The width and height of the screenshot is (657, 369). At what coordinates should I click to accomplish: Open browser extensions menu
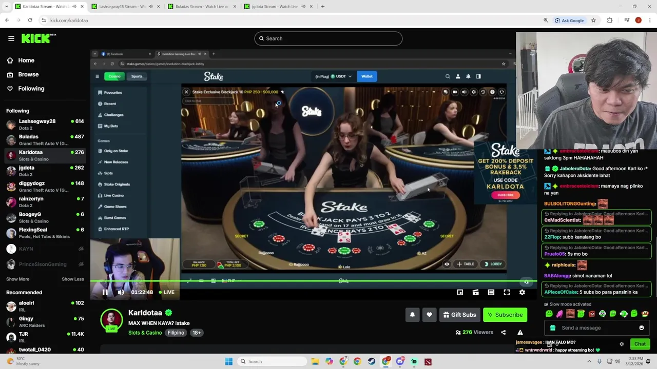click(x=610, y=20)
